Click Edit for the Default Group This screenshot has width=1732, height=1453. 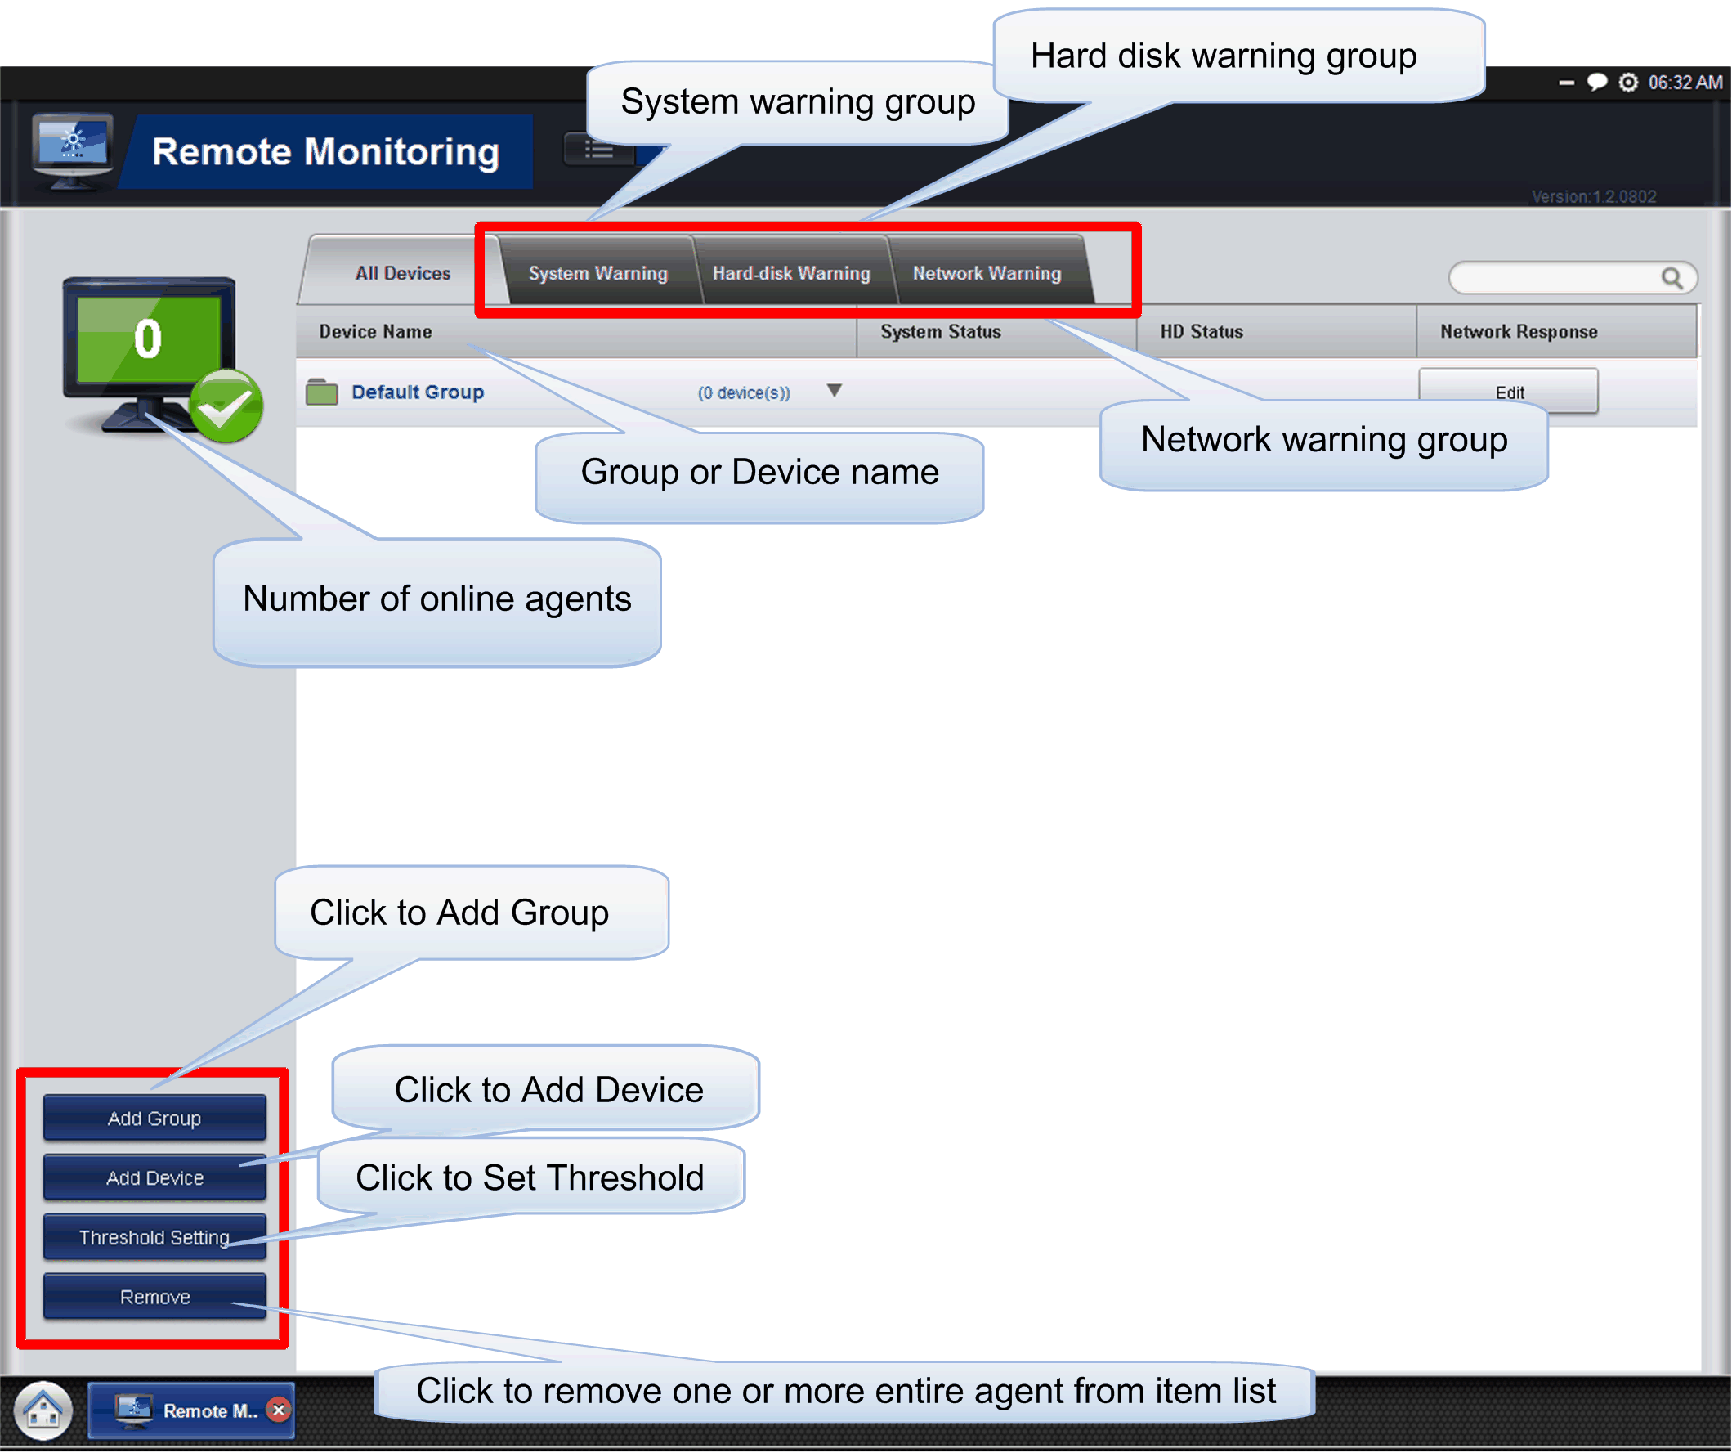(x=1509, y=388)
